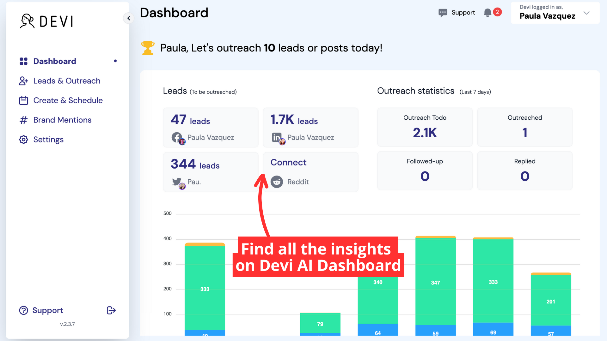Click the logout icon next to Support

coord(111,310)
